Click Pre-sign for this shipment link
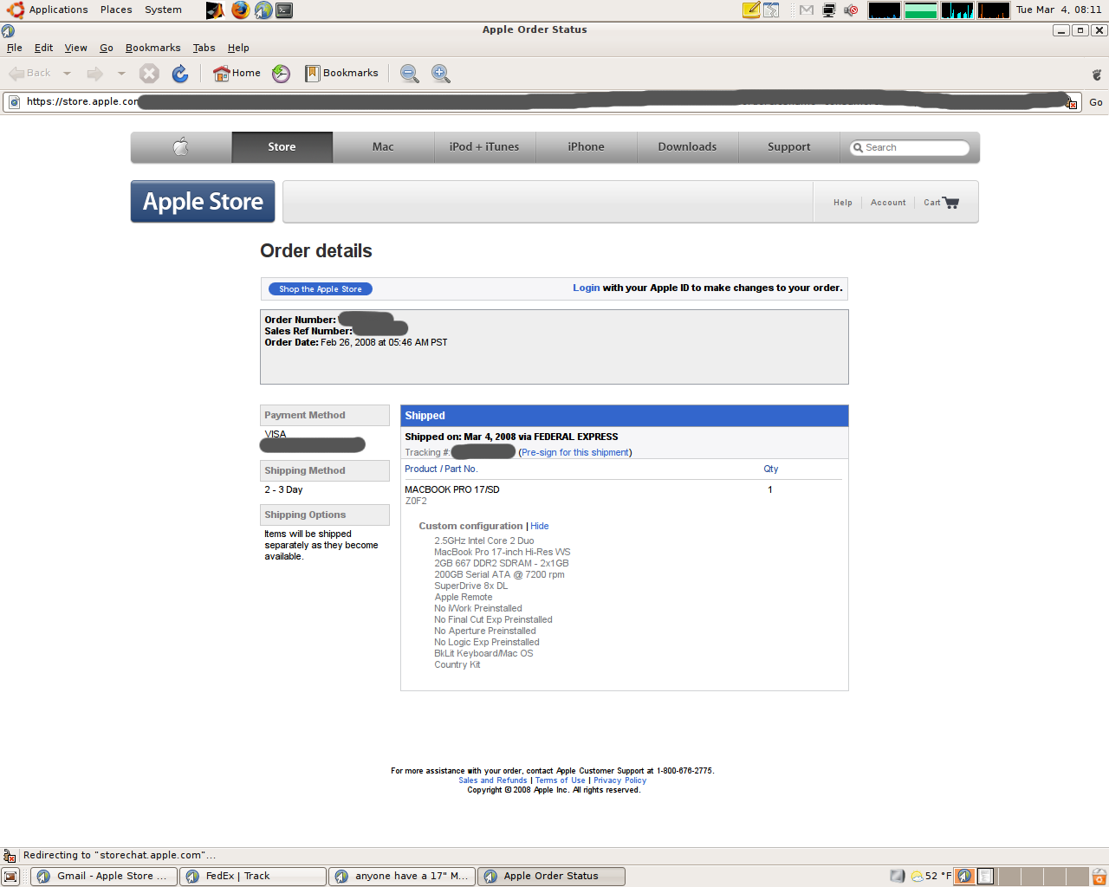This screenshot has height=887, width=1109. 575,453
